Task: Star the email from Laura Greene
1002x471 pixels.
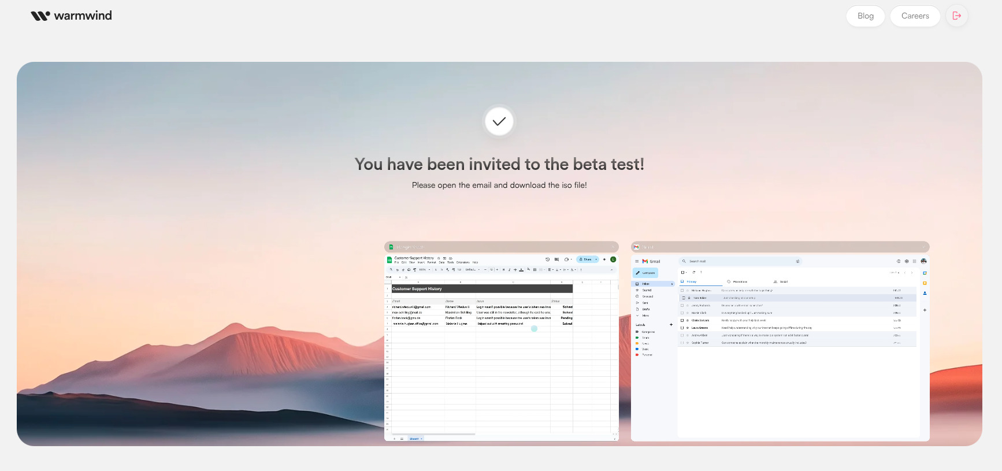Action: pyautogui.click(x=688, y=328)
